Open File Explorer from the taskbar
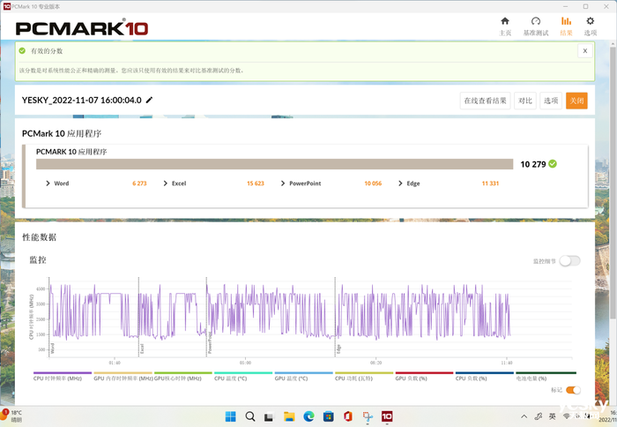Image resolution: width=617 pixels, height=427 pixels. 289,416
